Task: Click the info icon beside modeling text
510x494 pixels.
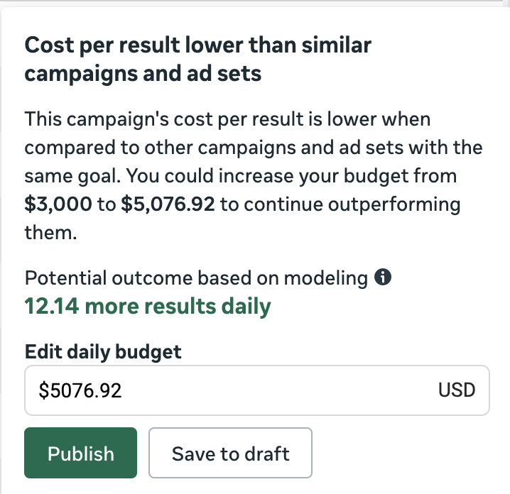Action: [382, 278]
